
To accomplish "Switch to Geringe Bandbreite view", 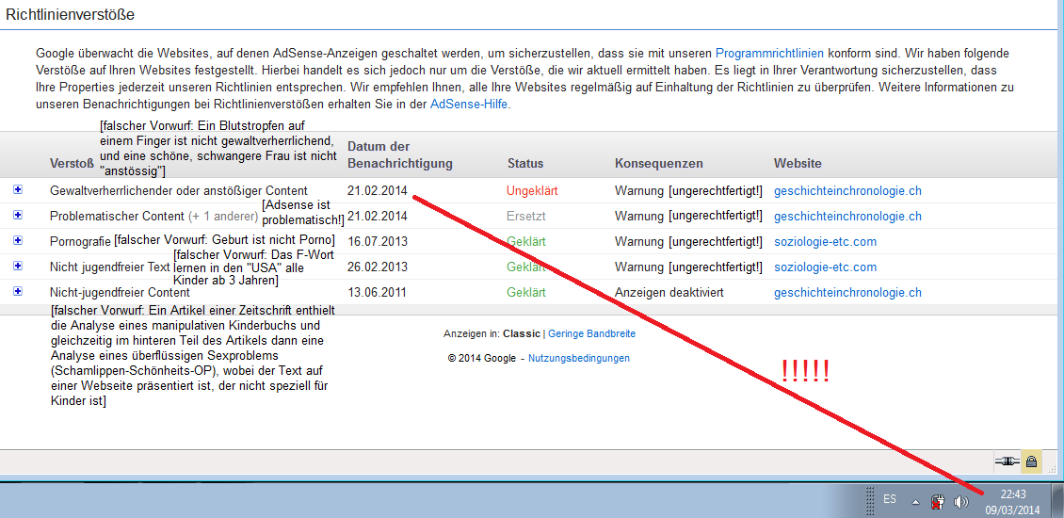I will [591, 334].
